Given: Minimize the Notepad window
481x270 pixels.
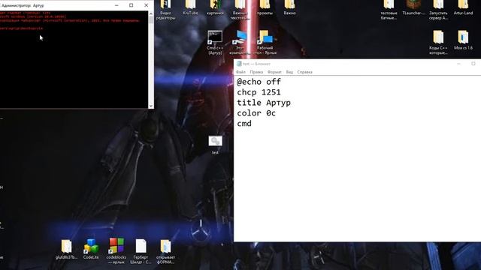Looking at the screenshot, I should click(x=459, y=64).
